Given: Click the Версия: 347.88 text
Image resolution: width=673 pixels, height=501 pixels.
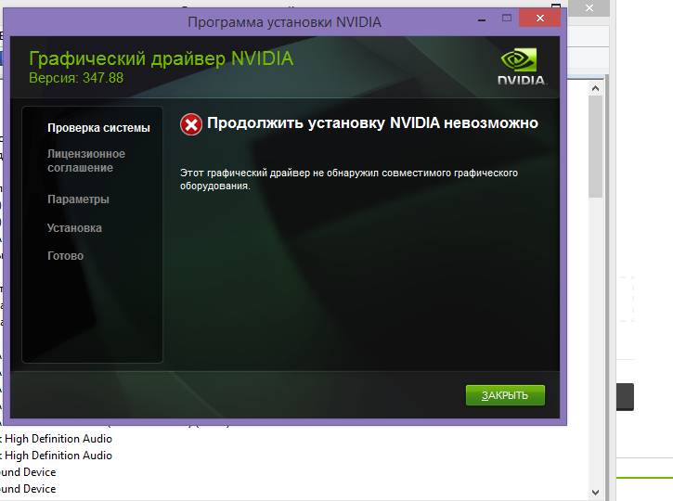Looking at the screenshot, I should (x=76, y=78).
